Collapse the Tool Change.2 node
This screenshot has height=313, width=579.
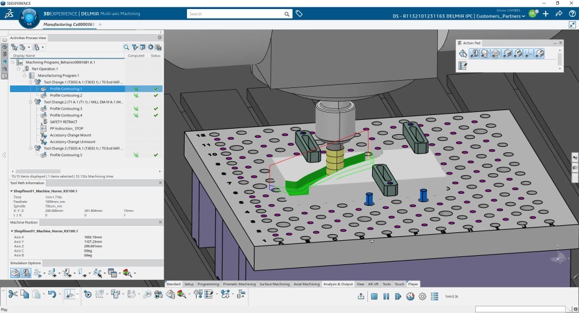(x=31, y=102)
